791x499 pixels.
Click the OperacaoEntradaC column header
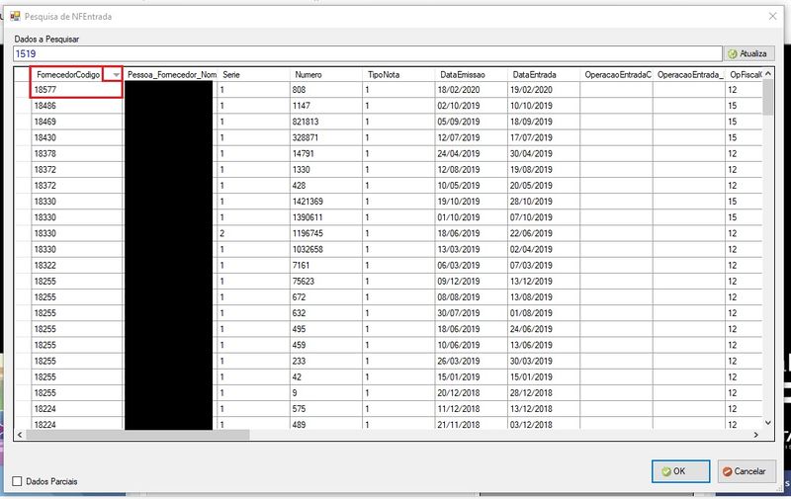click(x=616, y=74)
